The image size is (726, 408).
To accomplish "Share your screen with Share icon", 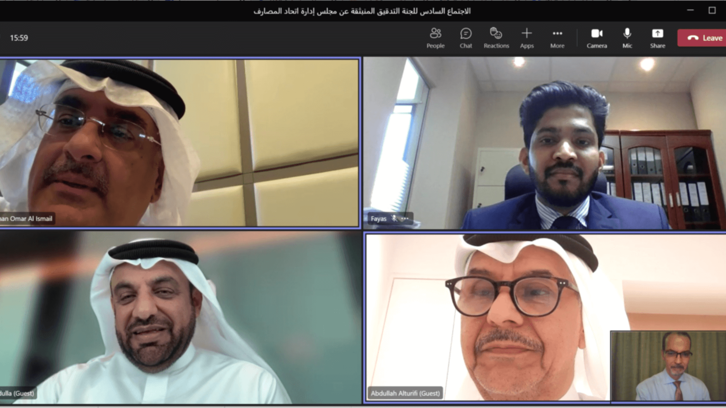I will pyautogui.click(x=657, y=38).
